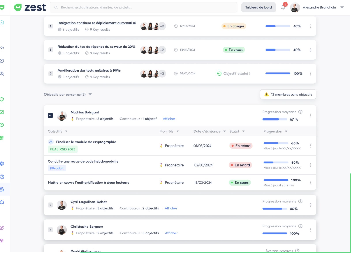Open the three-dot menu for Mathias Boisgard
Image resolution: width=351 pixels, height=253 pixels.
[x=310, y=116]
